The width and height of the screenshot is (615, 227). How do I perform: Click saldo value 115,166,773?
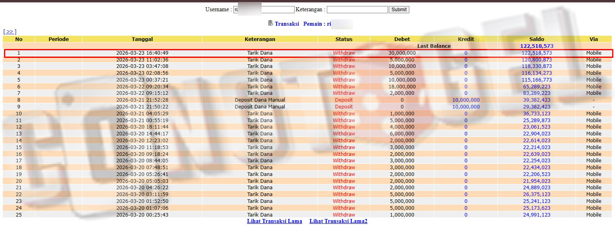(537, 80)
